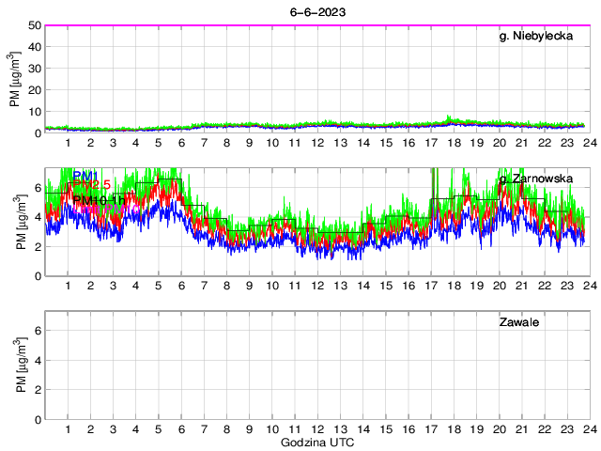
Task: Click the Godzina UTC axis label
Action: point(316,442)
